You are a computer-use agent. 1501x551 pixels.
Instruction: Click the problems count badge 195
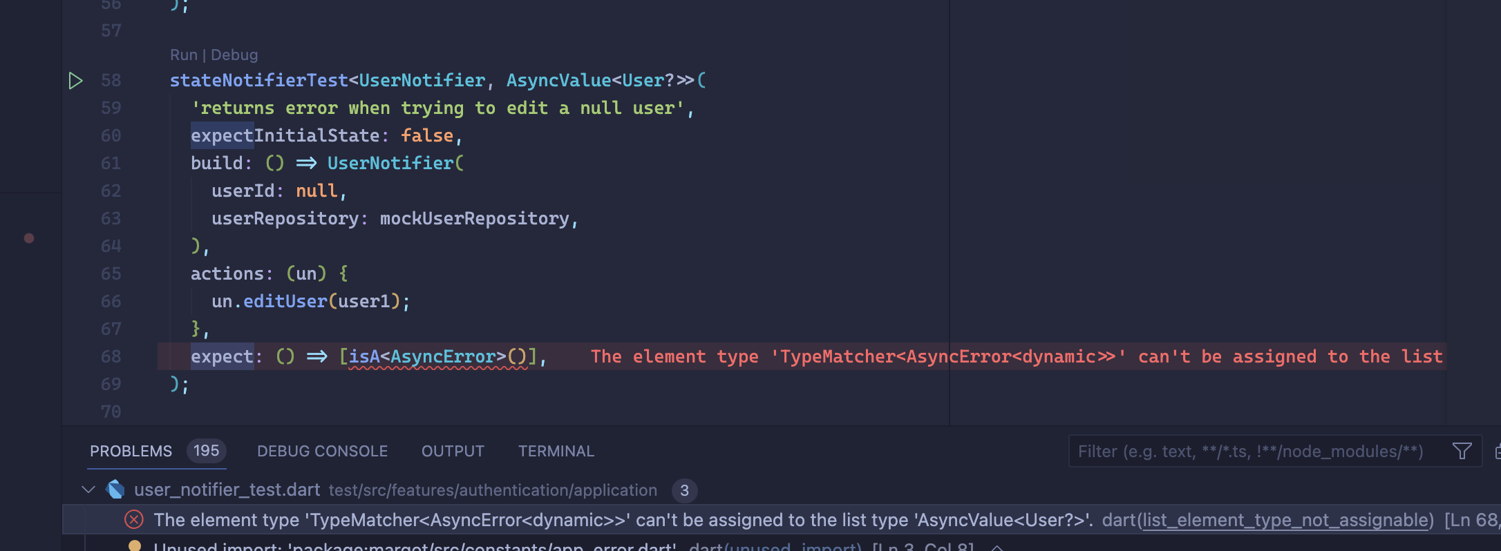(206, 451)
